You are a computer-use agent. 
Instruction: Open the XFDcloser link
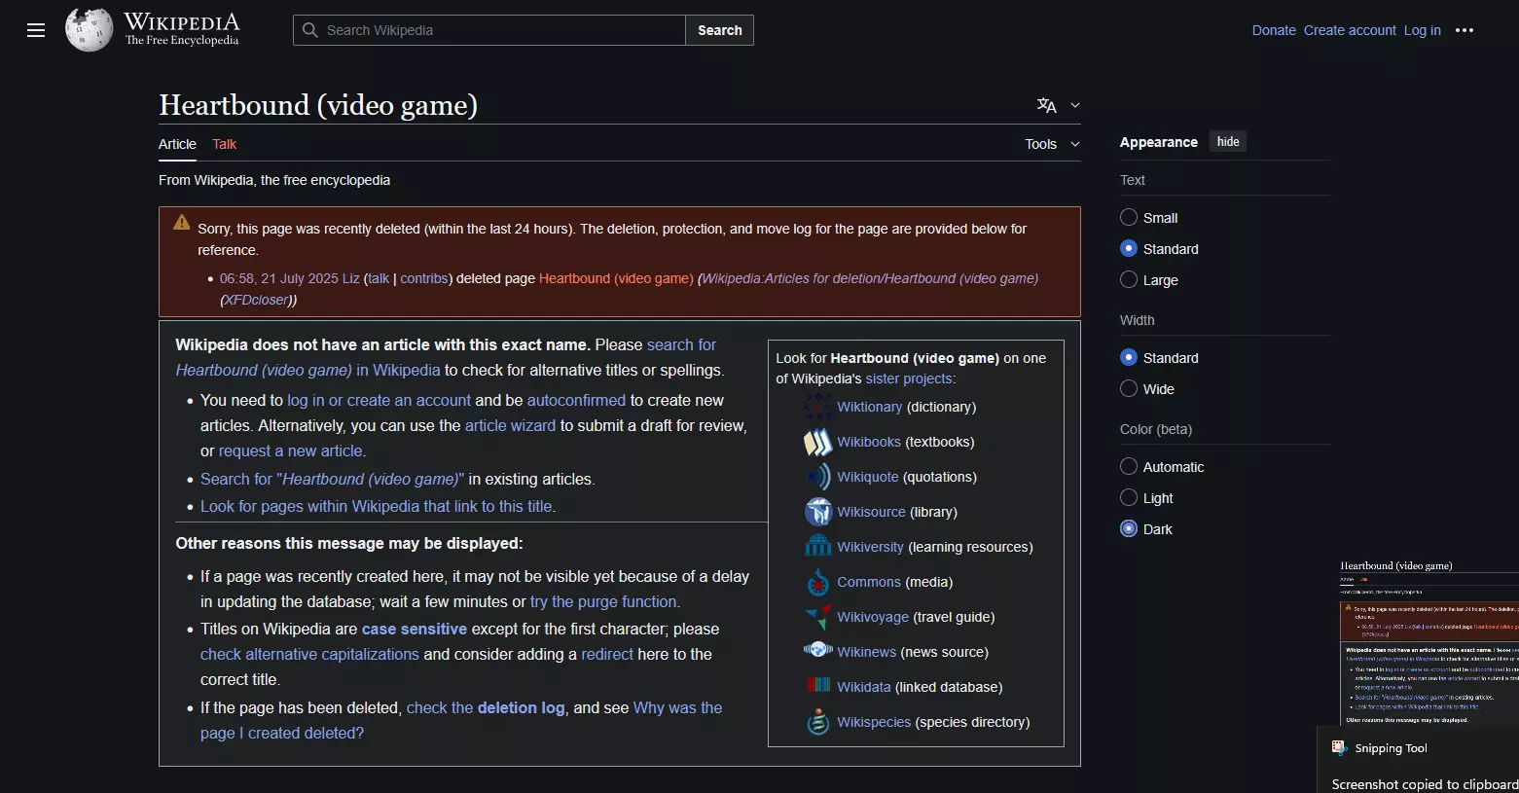257,300
